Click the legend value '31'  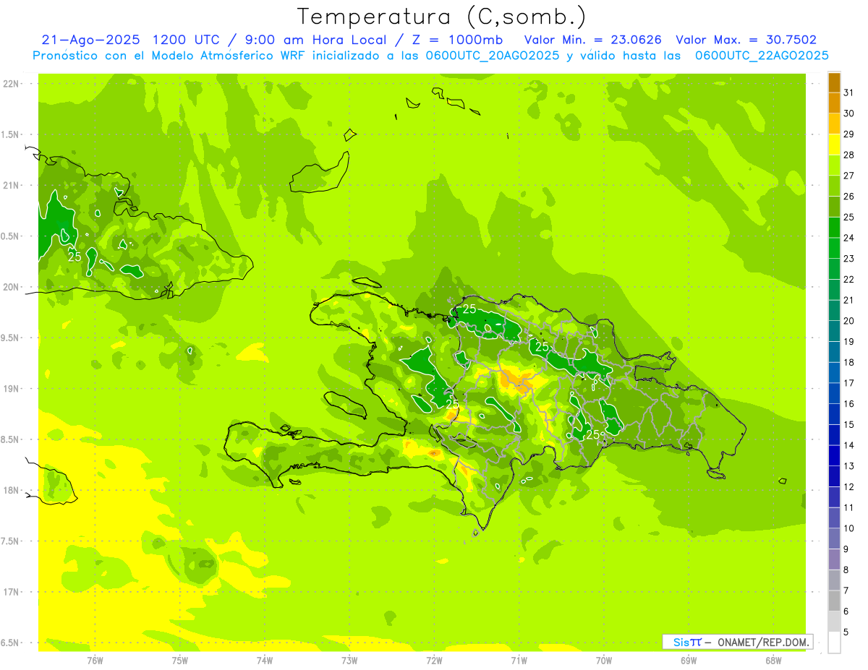[x=848, y=93]
